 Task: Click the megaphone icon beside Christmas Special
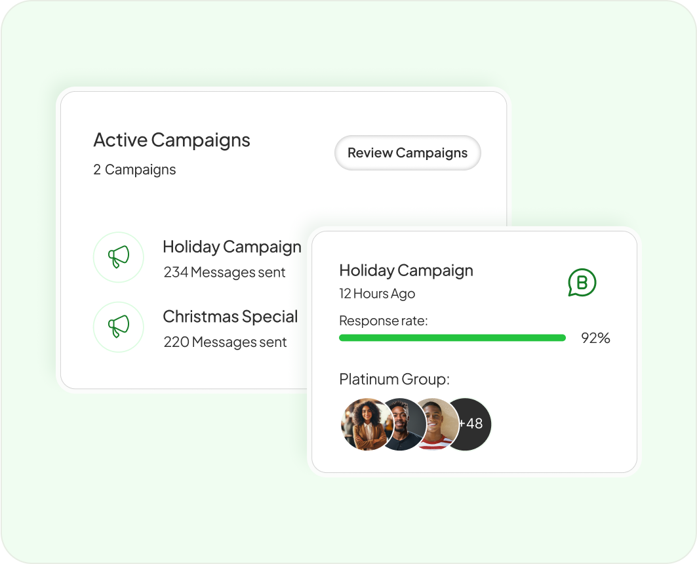[118, 327]
